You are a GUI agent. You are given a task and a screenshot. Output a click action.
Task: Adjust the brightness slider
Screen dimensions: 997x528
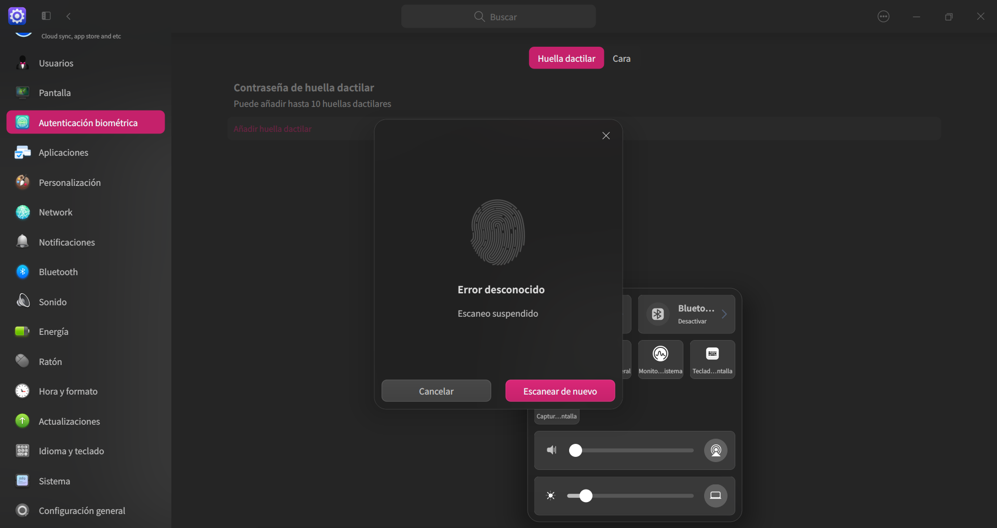(x=631, y=496)
